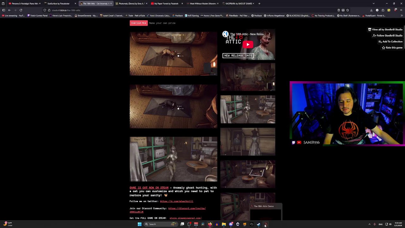Open the YouTube video options menu

269,34
